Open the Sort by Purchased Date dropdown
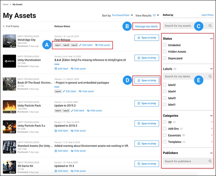Image resolution: width=216 pixels, height=176 pixels. [123, 15]
